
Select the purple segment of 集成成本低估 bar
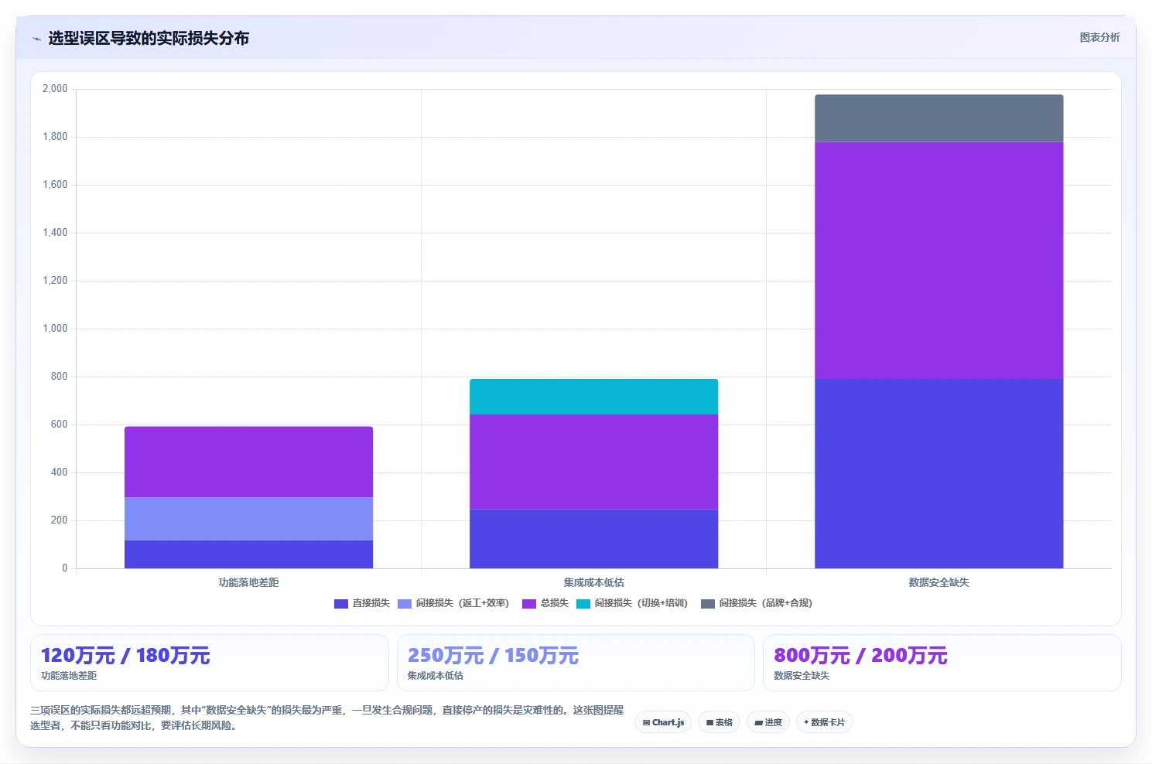click(593, 462)
